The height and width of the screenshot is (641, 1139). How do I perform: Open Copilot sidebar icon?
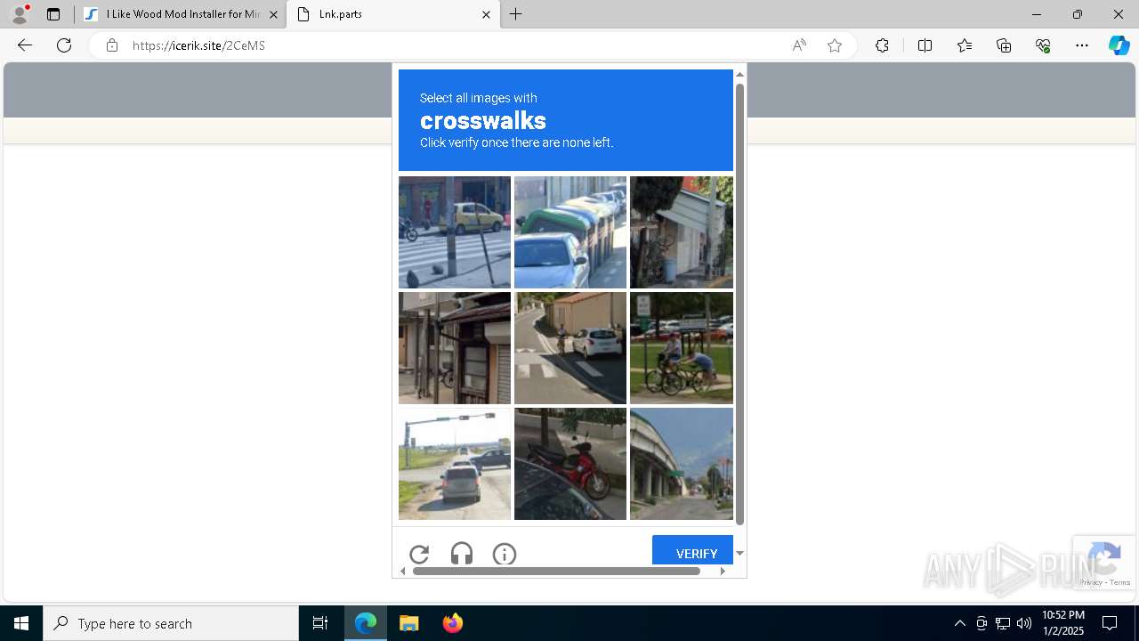(x=1119, y=45)
